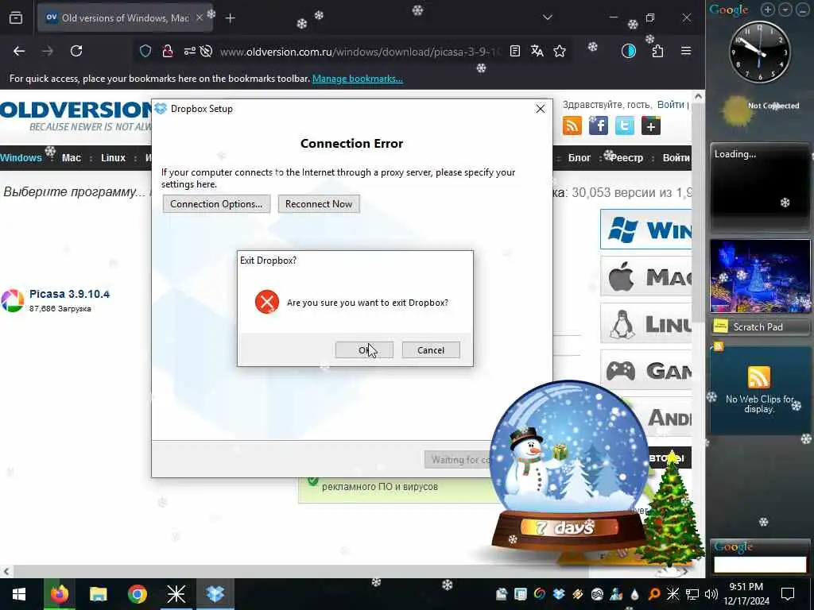Close the Old versions of Windows tab
This screenshot has width=814, height=610.
[x=200, y=18]
